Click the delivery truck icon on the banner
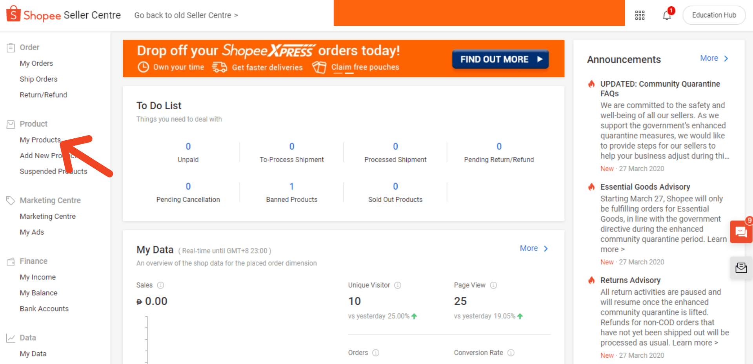Image resolution: width=753 pixels, height=364 pixels. pos(220,67)
